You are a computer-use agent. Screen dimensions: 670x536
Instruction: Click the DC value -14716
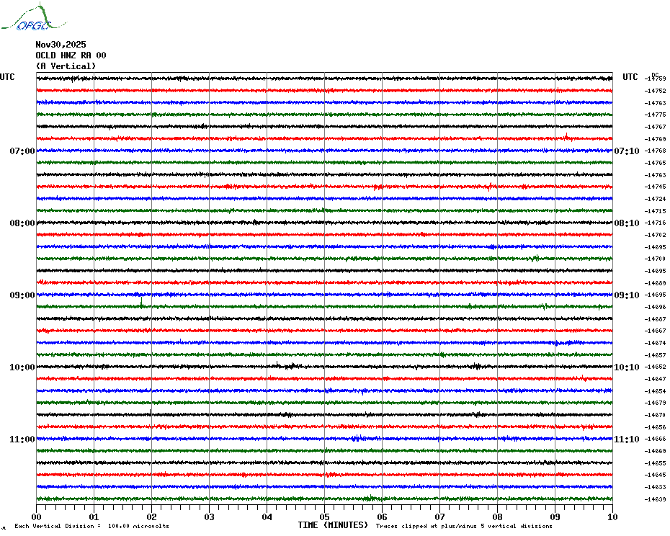coord(656,223)
